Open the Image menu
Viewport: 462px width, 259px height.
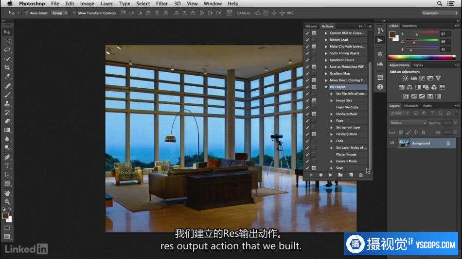pos(87,3)
